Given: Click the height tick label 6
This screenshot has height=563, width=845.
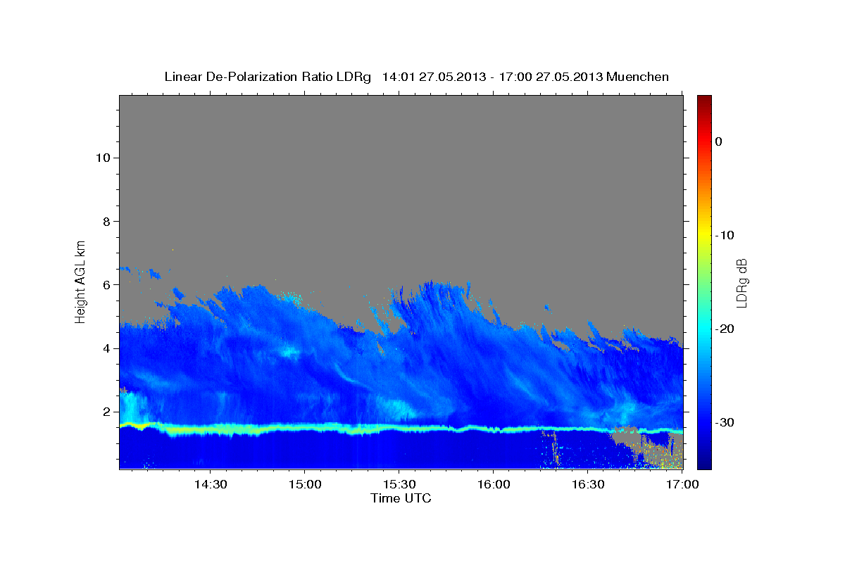Looking at the screenshot, I should coord(107,284).
